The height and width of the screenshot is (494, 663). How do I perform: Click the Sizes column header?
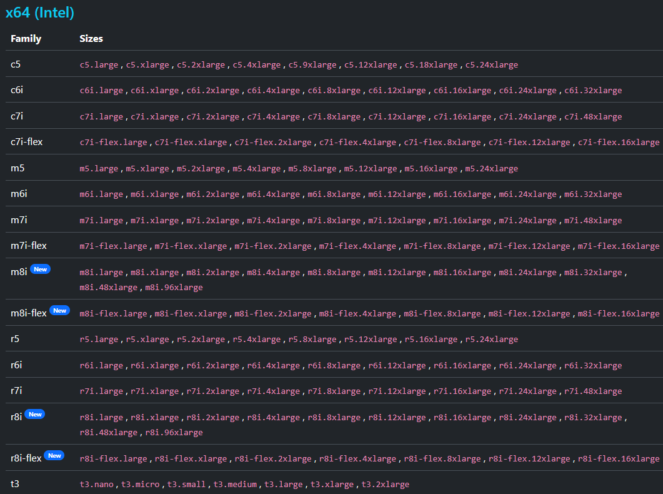click(91, 39)
